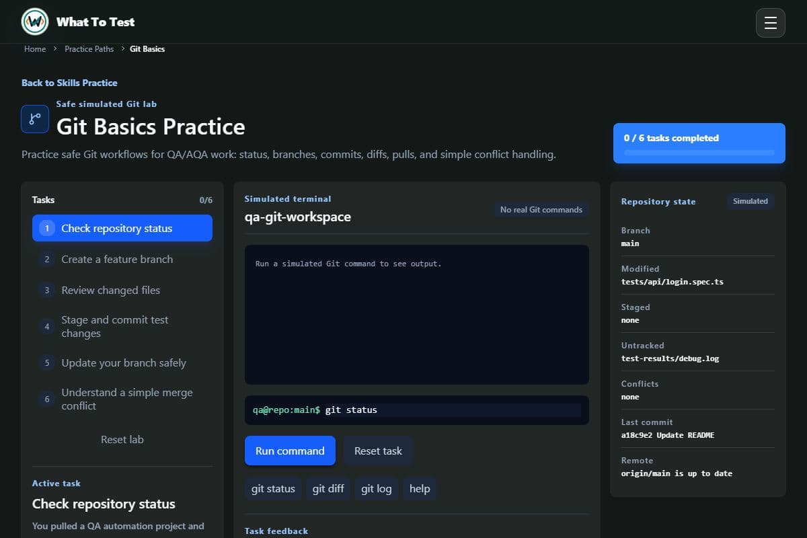Follow the Back to Skills Practice link
This screenshot has width=807, height=538.
(69, 83)
